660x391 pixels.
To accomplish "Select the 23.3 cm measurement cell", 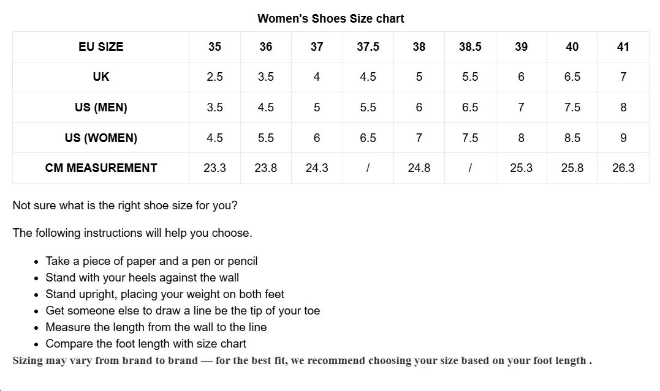I will coord(214,168).
